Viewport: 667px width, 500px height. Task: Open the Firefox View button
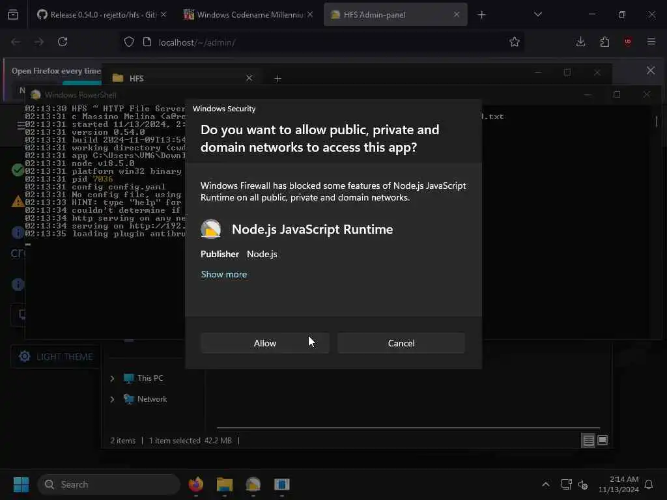pyautogui.click(x=13, y=14)
